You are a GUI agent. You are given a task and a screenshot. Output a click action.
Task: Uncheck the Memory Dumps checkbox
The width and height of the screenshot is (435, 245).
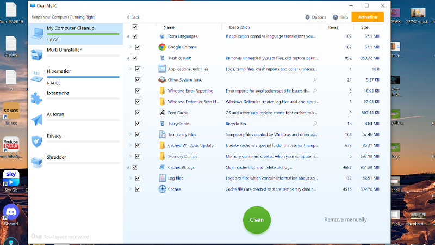click(138, 156)
